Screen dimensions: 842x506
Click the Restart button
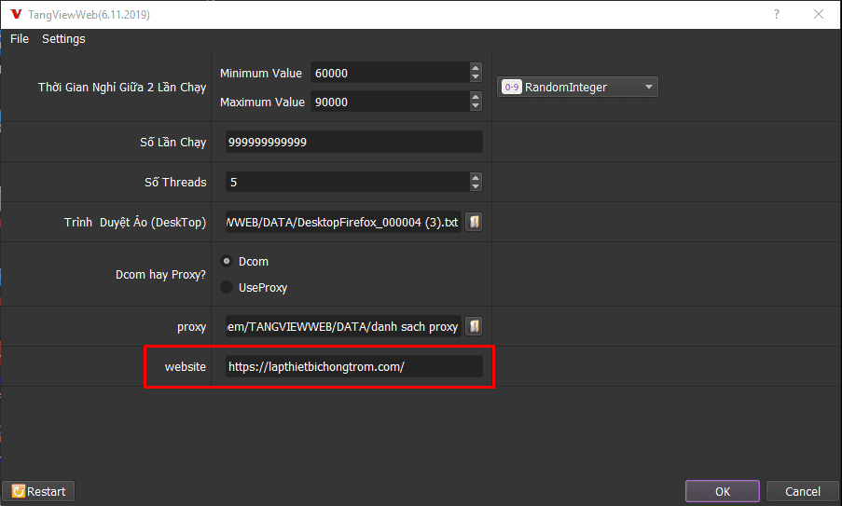[38, 491]
